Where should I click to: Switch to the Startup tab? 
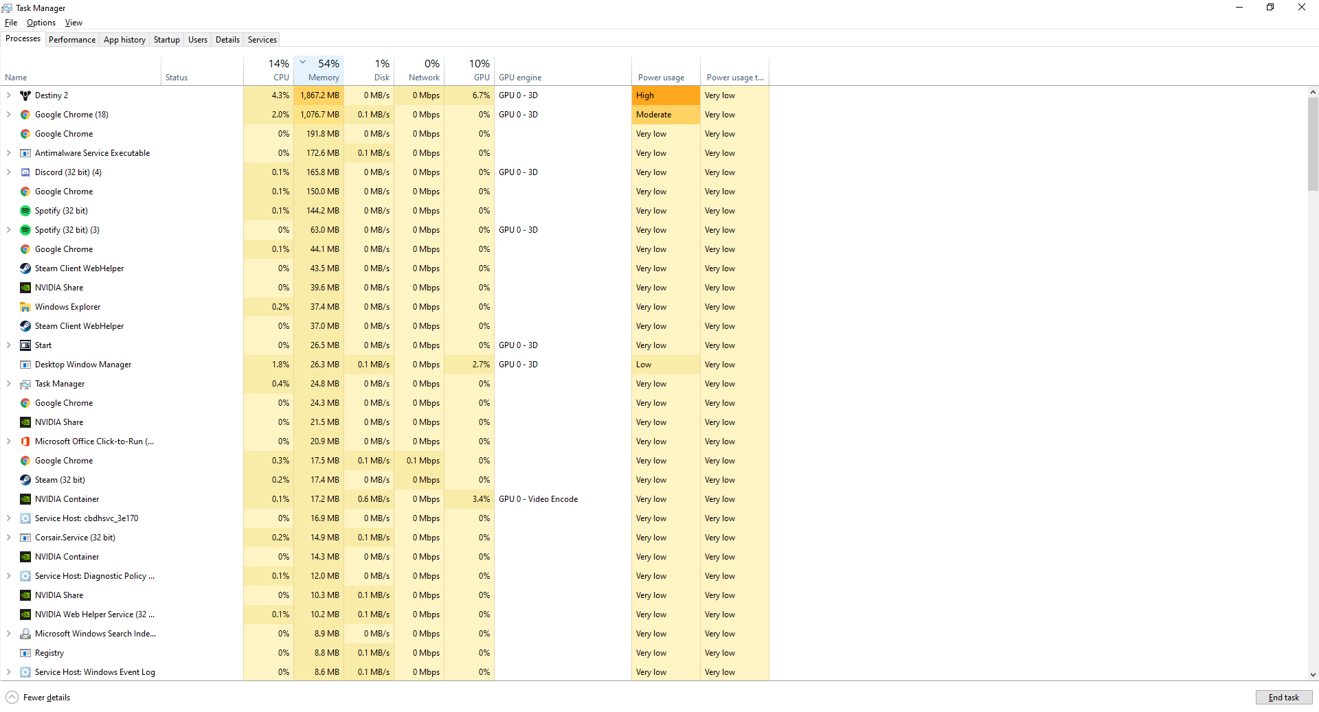(167, 40)
